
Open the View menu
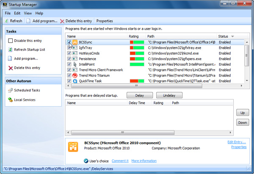pos(28,13)
